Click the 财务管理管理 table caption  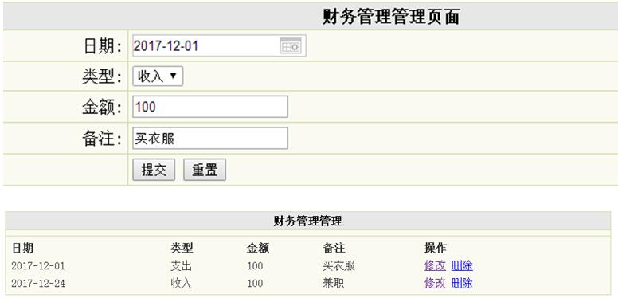(x=307, y=222)
